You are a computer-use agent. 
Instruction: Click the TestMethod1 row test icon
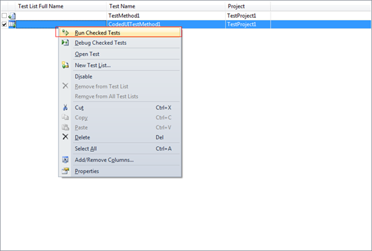point(12,16)
